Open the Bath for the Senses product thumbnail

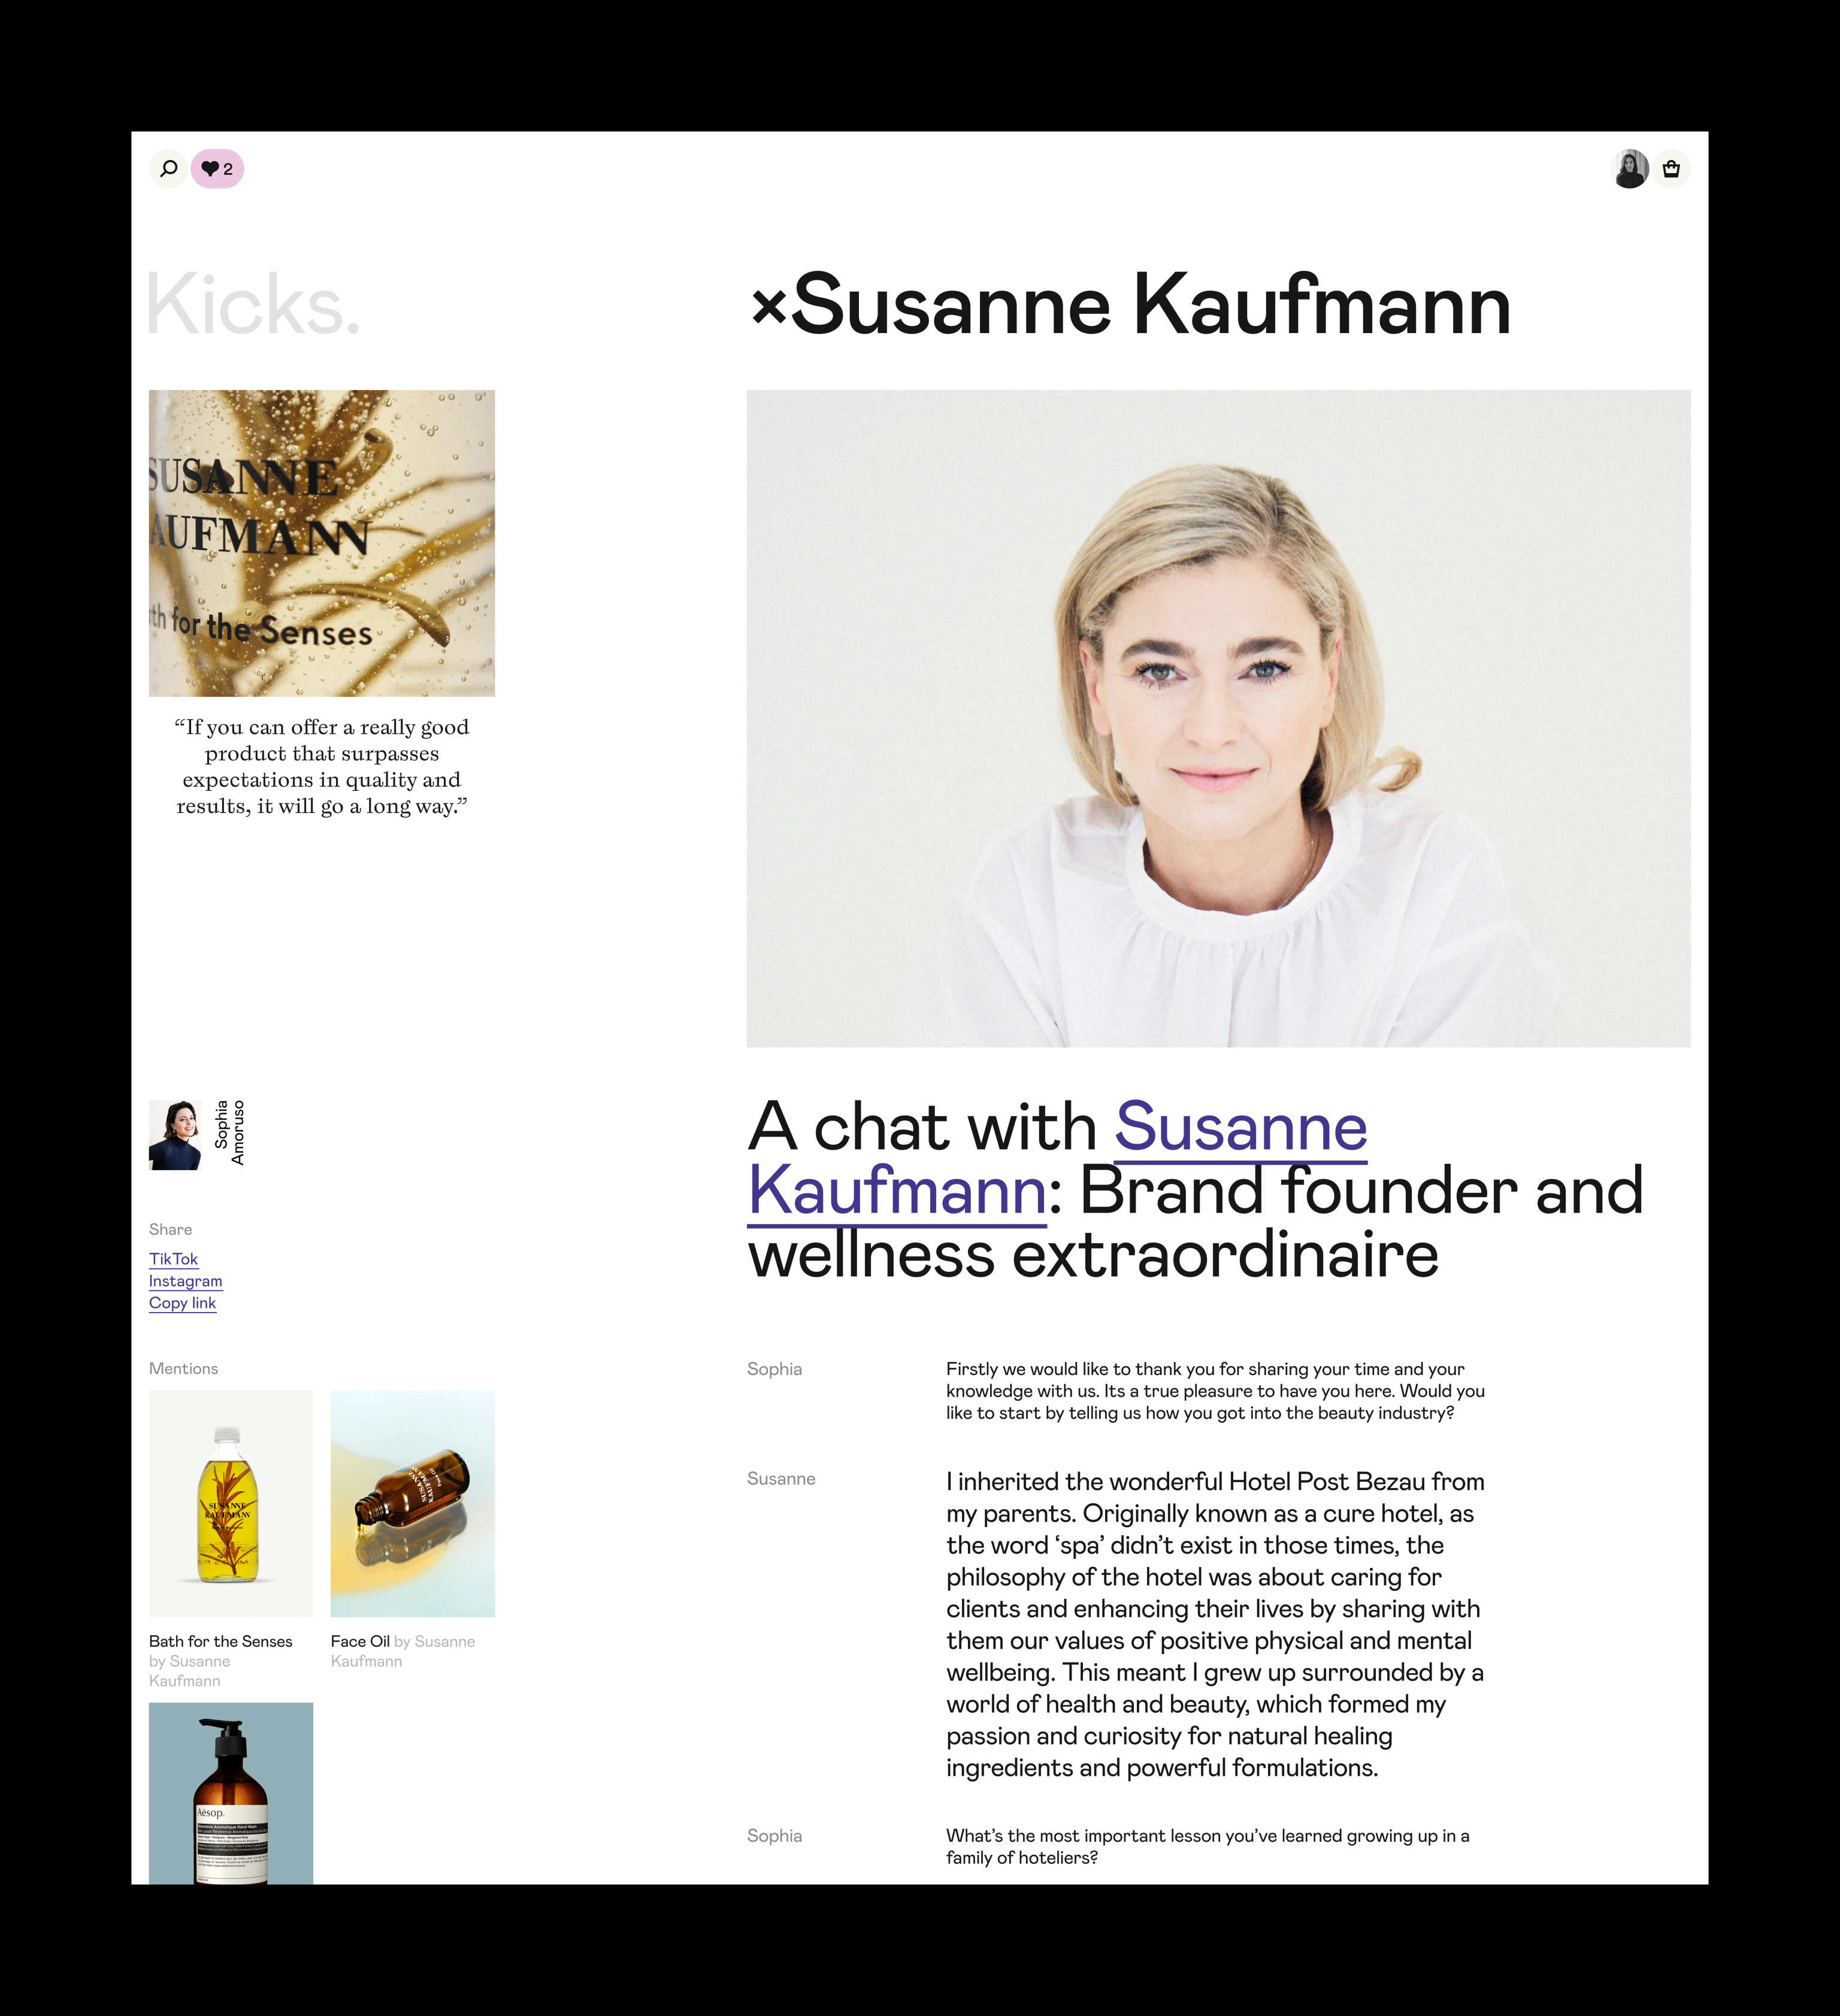tap(231, 1503)
